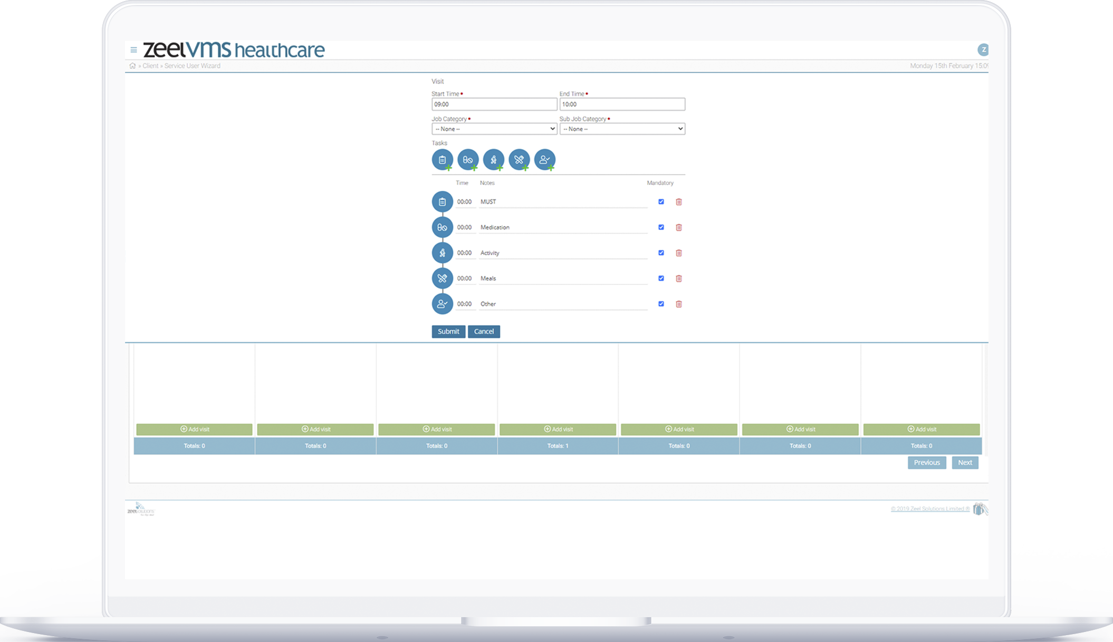Add an Activity task to the visit

pyautogui.click(x=494, y=160)
